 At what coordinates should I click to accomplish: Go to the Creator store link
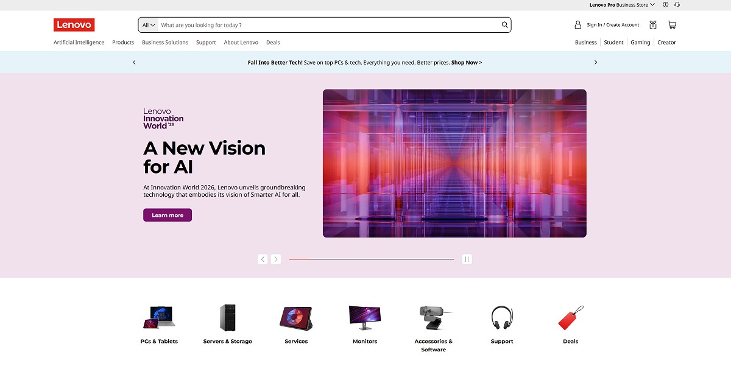tap(666, 43)
